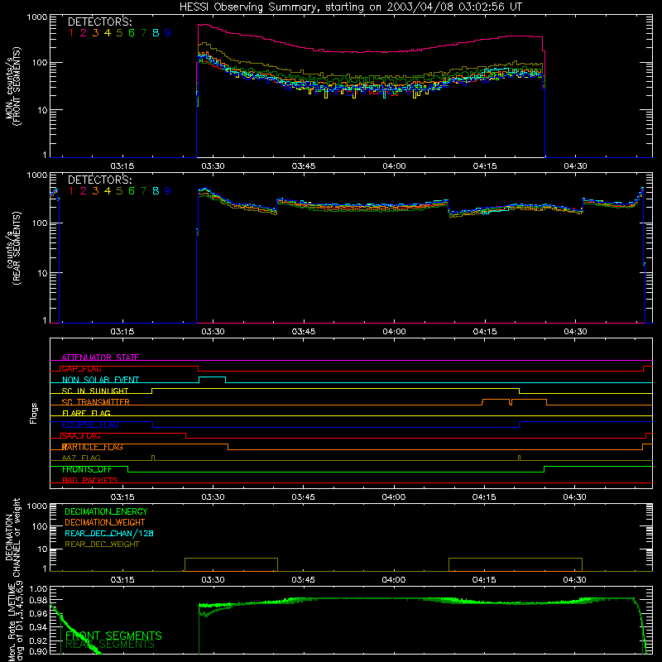Click 1000 y-axis value of front segments plot
This screenshot has width=662, height=662.
click(37, 17)
